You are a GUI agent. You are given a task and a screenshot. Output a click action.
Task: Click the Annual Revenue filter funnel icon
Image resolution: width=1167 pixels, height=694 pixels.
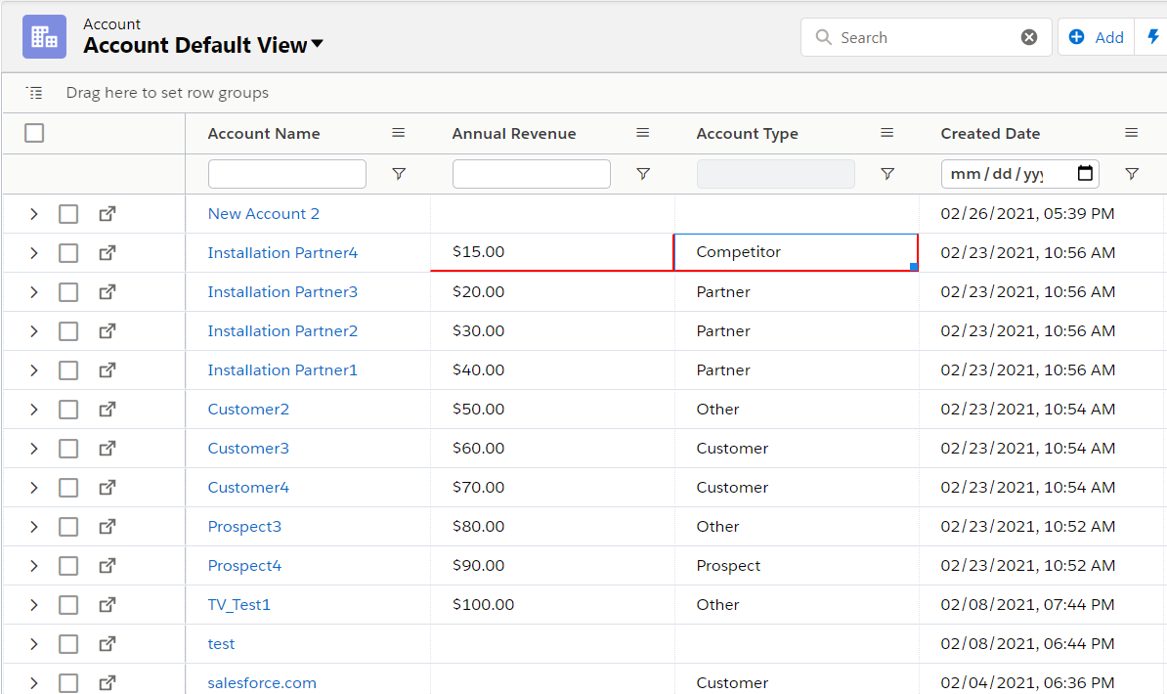pos(643,174)
